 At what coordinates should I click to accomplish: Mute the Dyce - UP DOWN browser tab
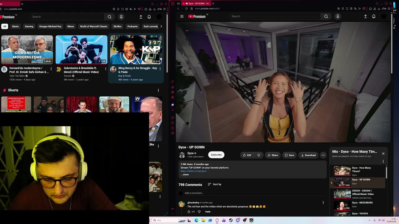(186, 3)
